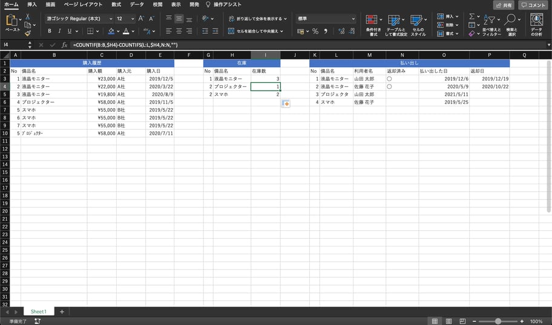Viewport: 552px width, 325px height.
Task: Open Tell Me (操作アシスト) search
Action: pyautogui.click(x=223, y=5)
